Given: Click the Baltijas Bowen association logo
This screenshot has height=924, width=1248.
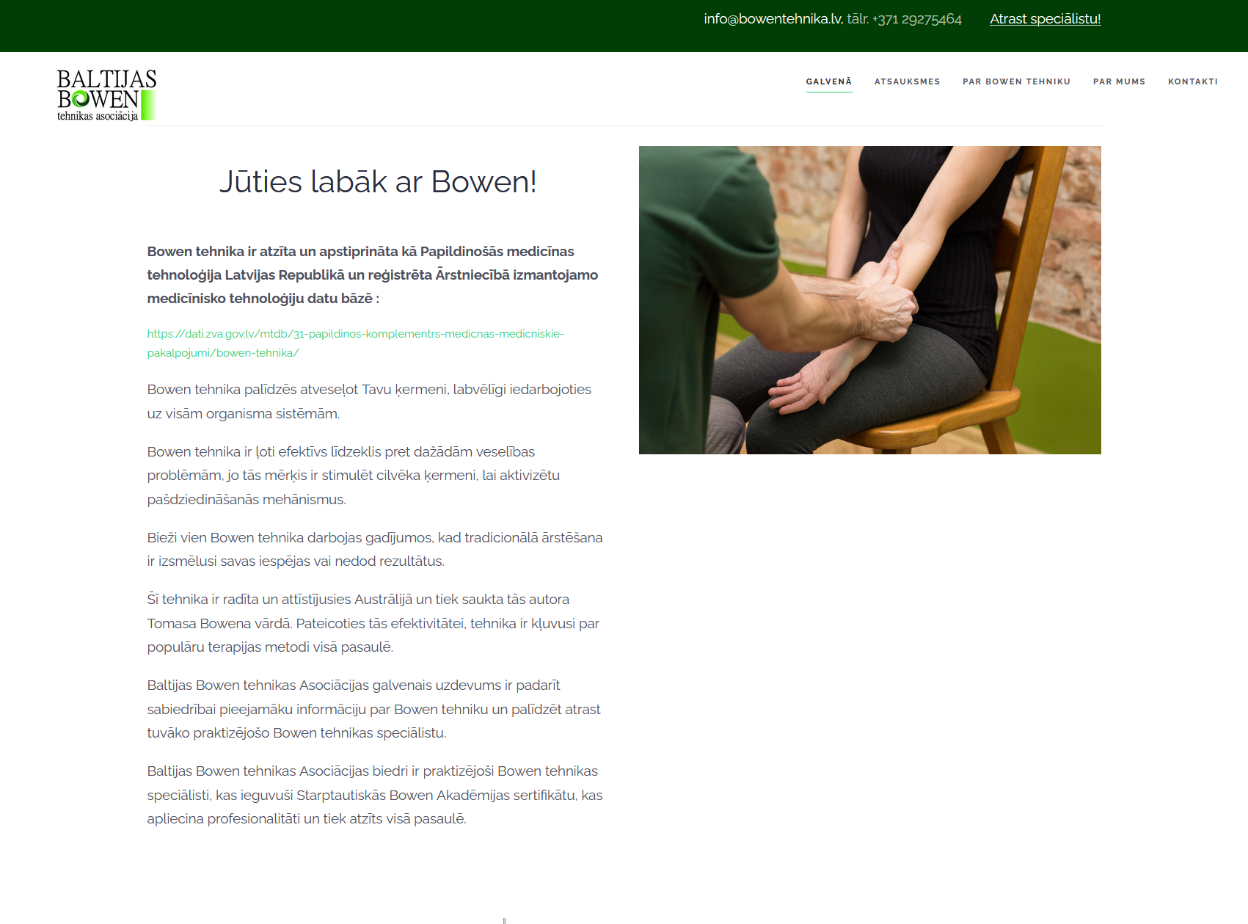Looking at the screenshot, I should pyautogui.click(x=105, y=94).
